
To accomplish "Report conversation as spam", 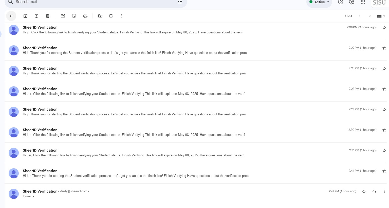I will pyautogui.click(x=36, y=16).
